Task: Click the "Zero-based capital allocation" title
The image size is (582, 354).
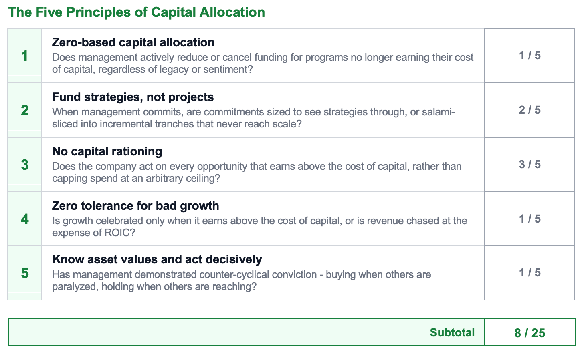Action: tap(133, 42)
